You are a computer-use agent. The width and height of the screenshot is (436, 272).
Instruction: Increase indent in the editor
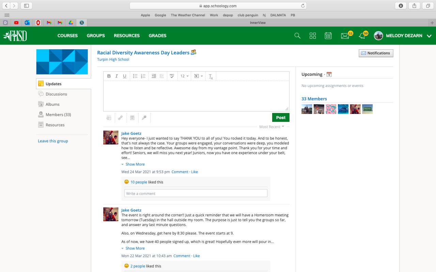point(154,76)
